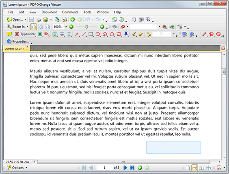Open the 100% zoom level dropdown

click(x=66, y=27)
